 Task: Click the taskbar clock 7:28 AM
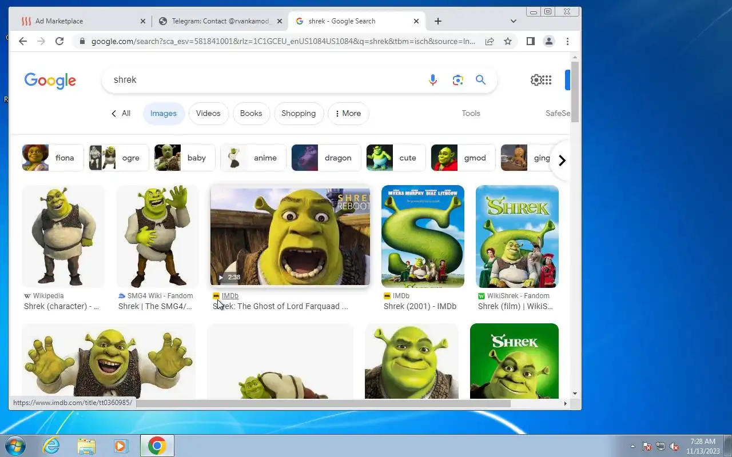pos(703,446)
